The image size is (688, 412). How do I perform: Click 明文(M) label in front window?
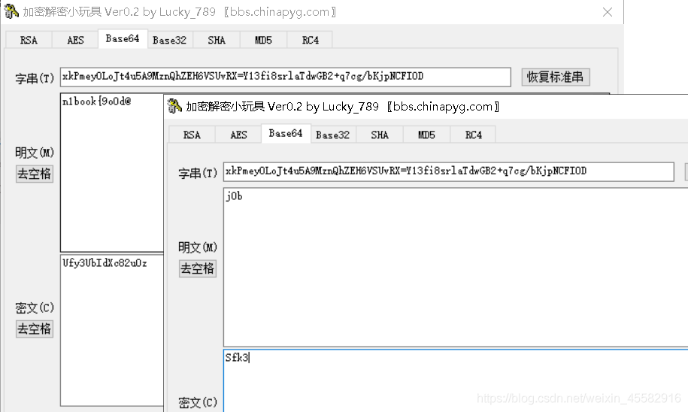tap(198, 247)
